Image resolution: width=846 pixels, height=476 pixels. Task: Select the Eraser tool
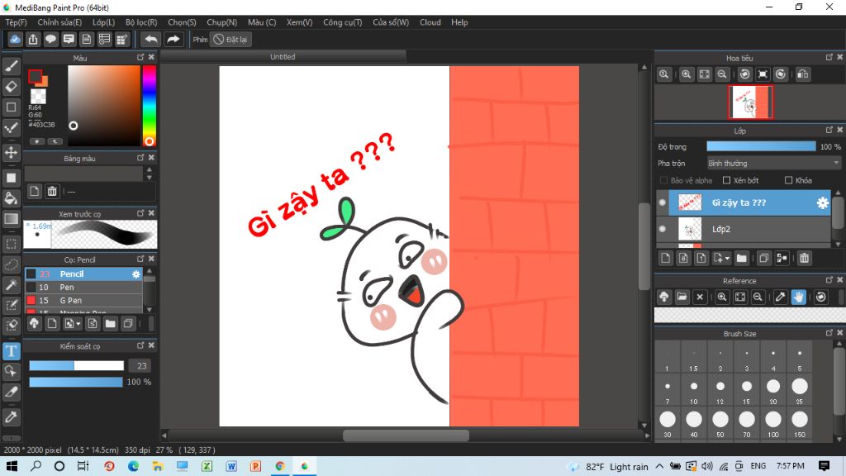click(x=12, y=86)
